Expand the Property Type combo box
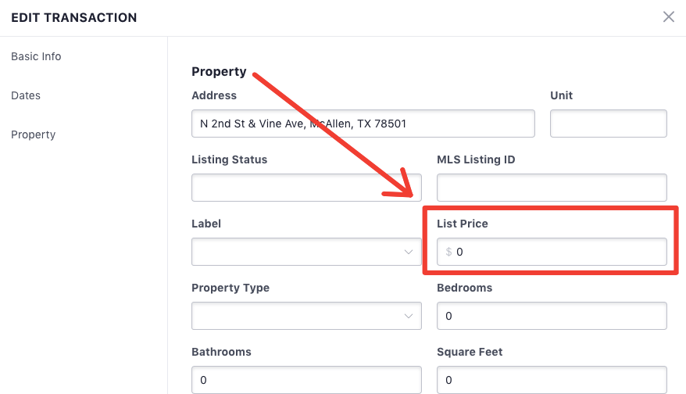The height and width of the screenshot is (394, 686). [x=297, y=316]
